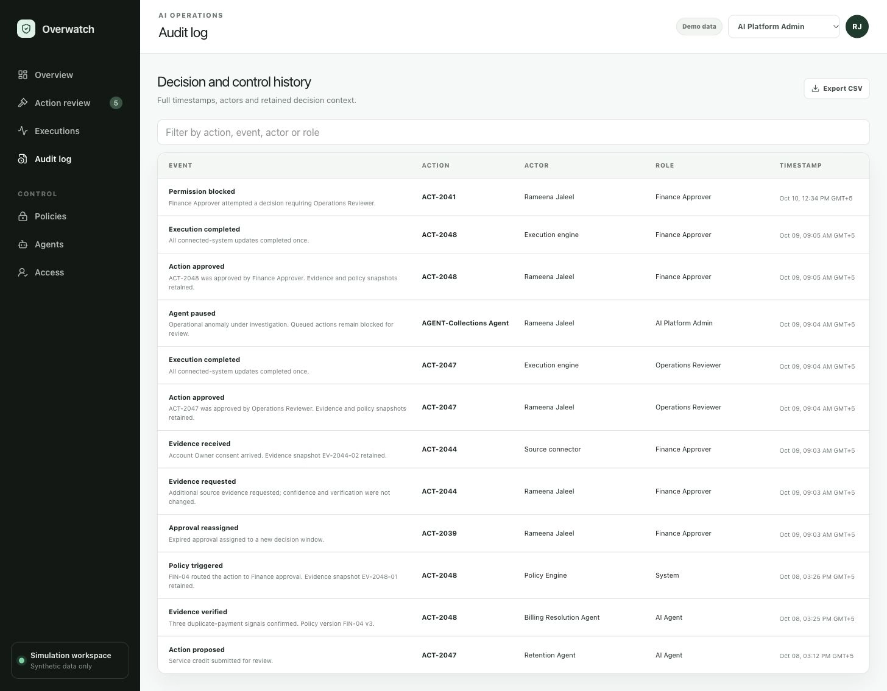
Task: Select the Agent paused event title
Action: [192, 313]
